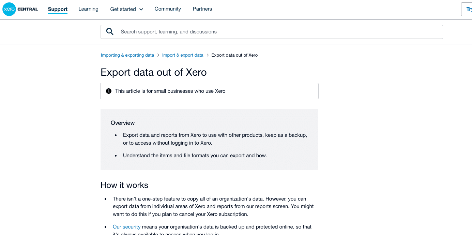Expand the Get started dropdown arrow
The image size is (472, 235).
[141, 9]
